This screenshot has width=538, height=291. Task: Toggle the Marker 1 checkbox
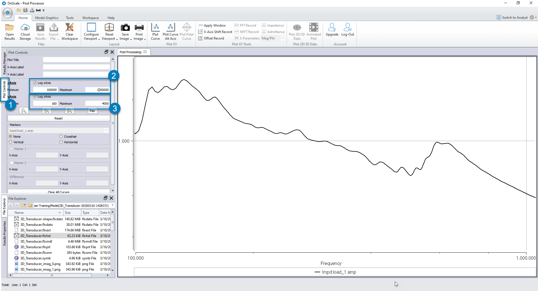12,149
